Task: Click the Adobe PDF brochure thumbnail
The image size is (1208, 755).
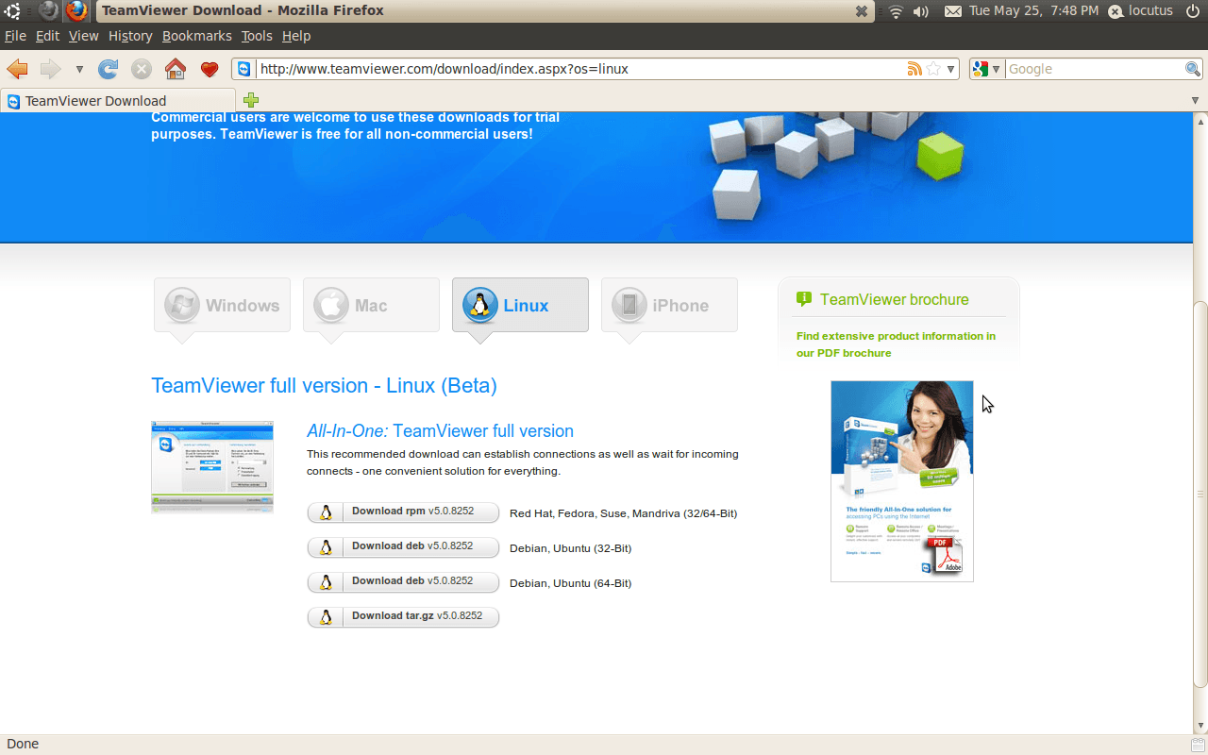Action: pos(901,480)
